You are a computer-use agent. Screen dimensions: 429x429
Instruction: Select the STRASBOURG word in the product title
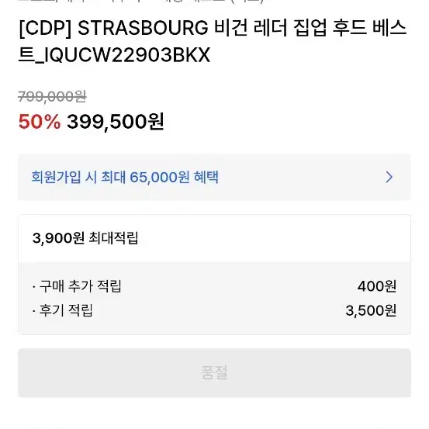143,28
